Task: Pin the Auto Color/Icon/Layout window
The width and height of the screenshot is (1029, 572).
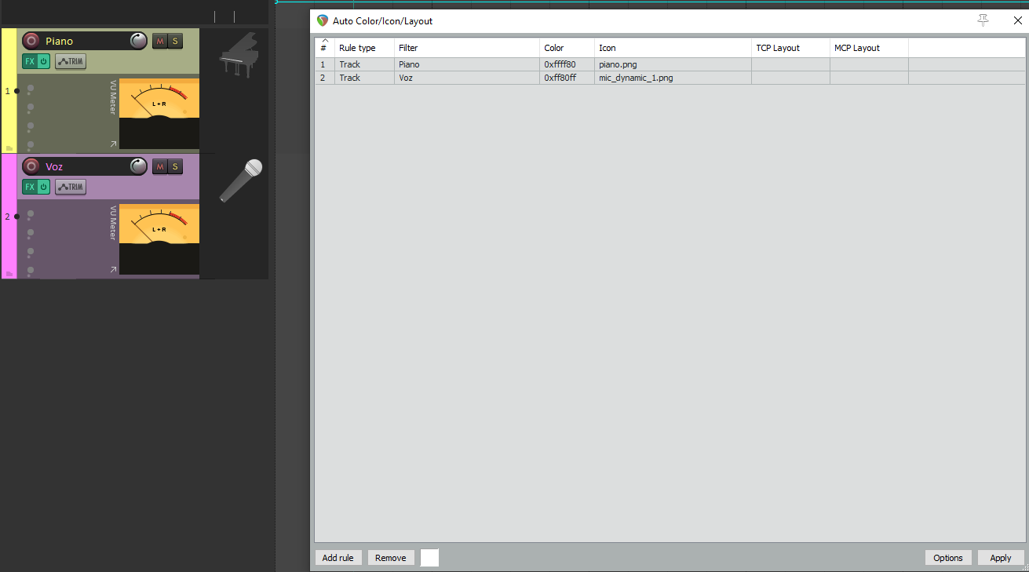Action: point(983,21)
